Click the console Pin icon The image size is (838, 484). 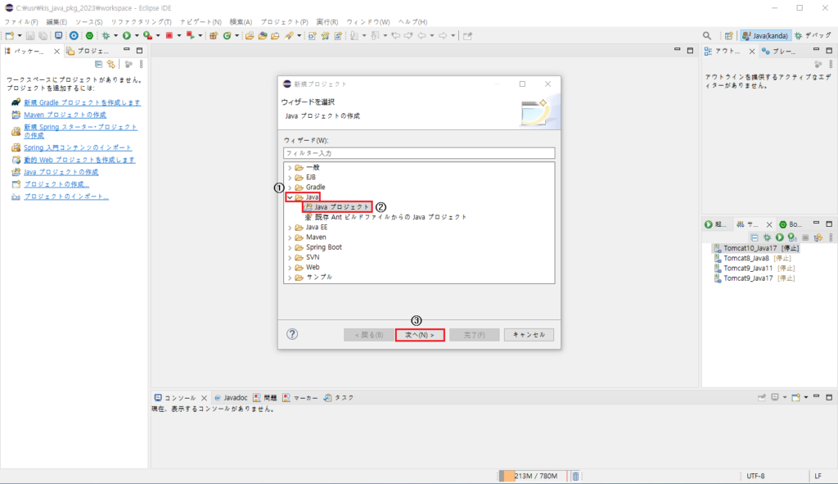tap(762, 397)
